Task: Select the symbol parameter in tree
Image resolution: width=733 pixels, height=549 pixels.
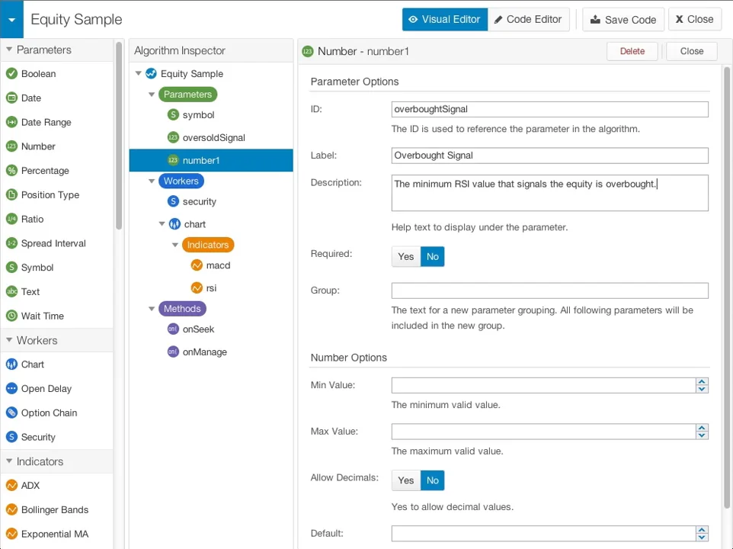Action: click(x=198, y=114)
